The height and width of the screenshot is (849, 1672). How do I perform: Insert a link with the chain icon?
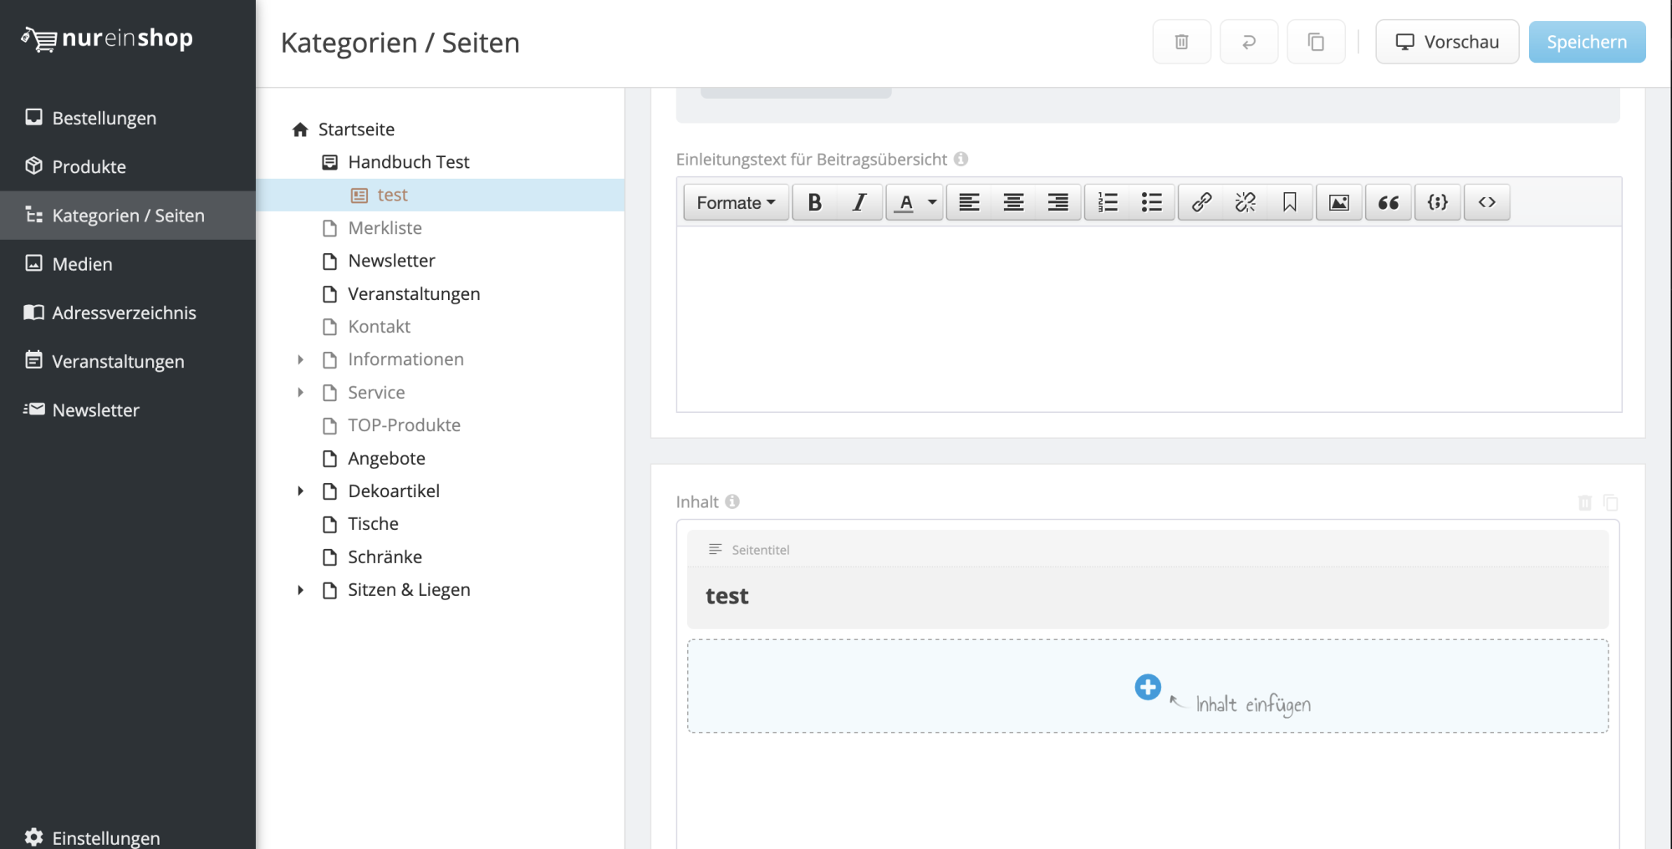click(1201, 203)
